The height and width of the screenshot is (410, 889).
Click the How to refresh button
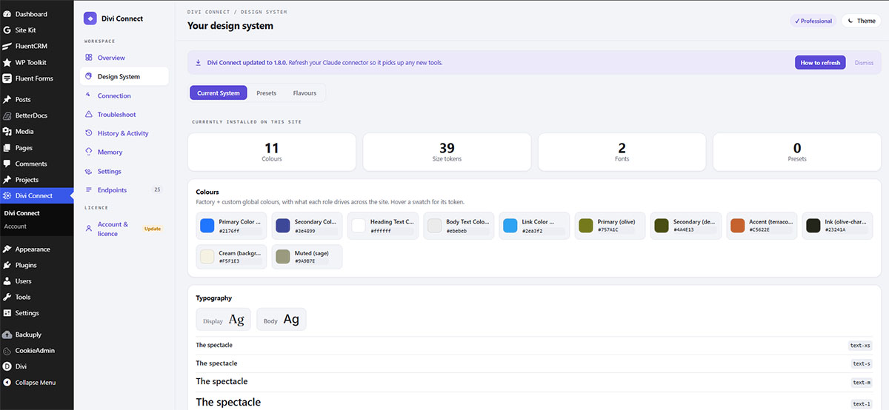[820, 63]
